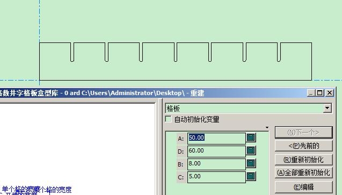Select the C value field 5.00

(x=216, y=177)
